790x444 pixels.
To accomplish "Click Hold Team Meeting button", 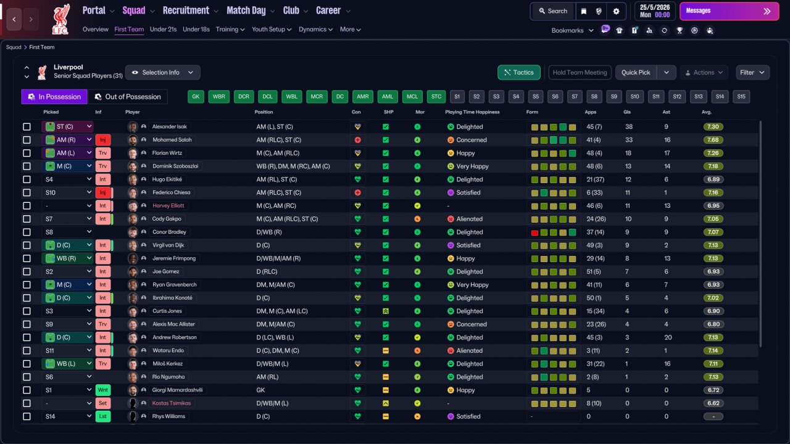I will [x=580, y=73].
